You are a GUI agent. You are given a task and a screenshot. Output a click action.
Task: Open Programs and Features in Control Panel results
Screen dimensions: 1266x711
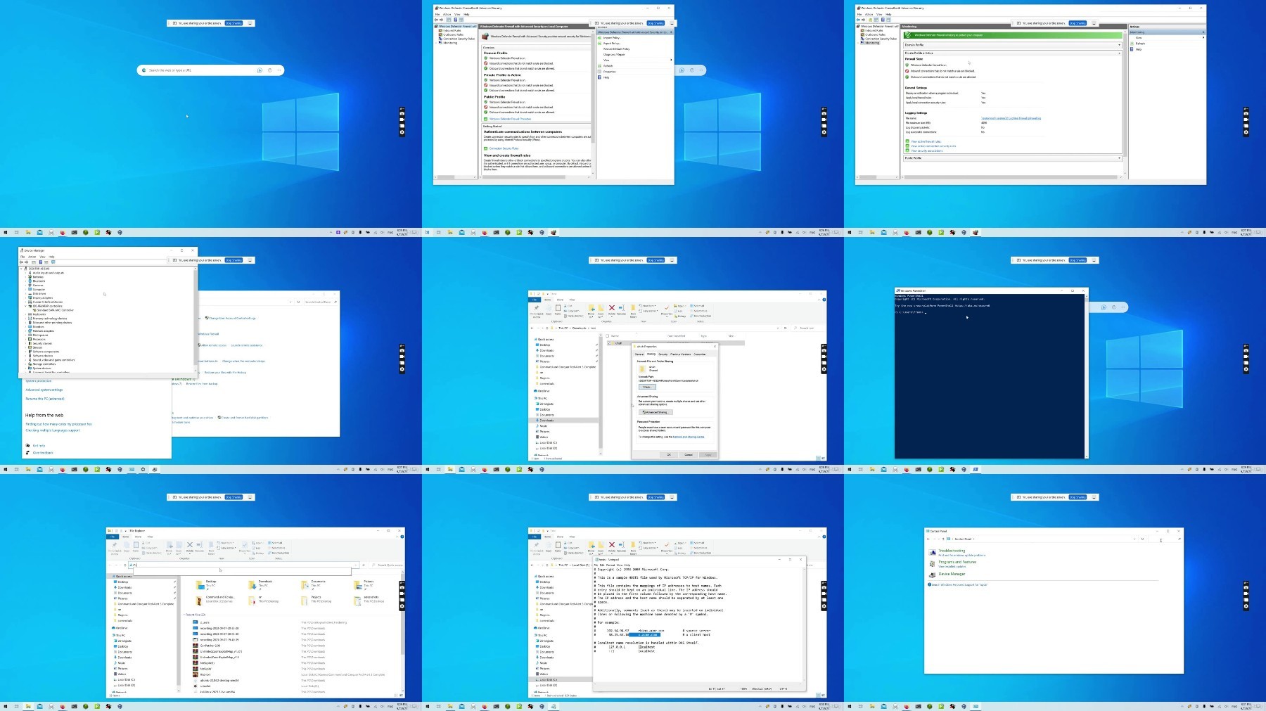[957, 562]
